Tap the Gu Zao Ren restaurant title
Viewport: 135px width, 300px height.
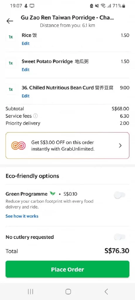67,18
